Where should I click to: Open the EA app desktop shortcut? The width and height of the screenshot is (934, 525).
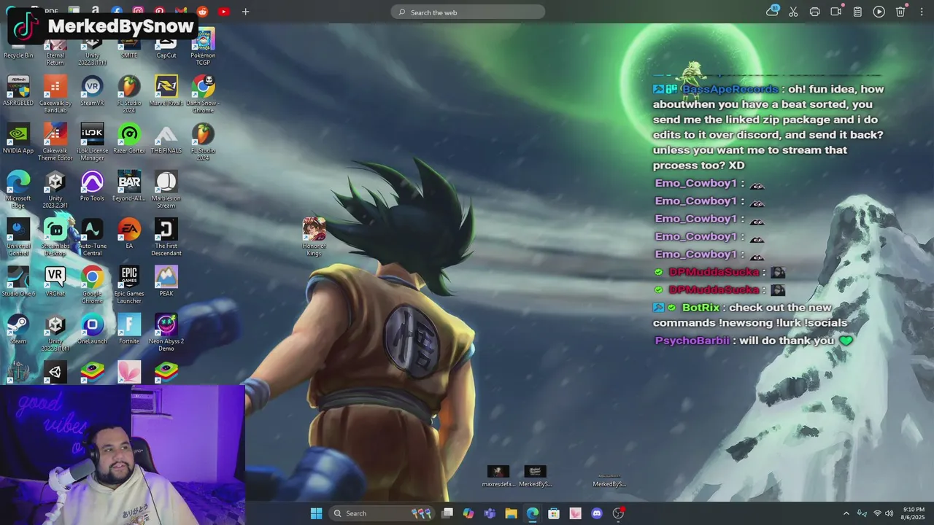[x=129, y=233]
